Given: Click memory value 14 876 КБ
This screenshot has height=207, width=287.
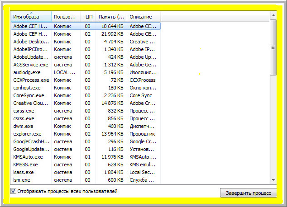Looking at the screenshot, I should (x=112, y=103).
